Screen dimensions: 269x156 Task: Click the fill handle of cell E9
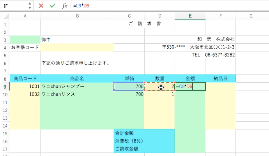[205, 90]
